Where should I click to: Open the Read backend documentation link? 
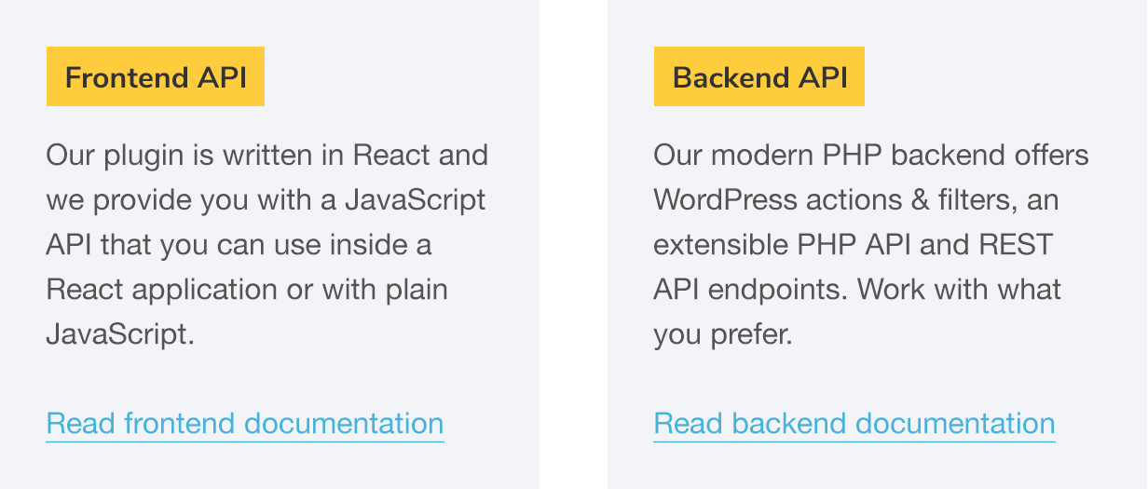pos(854,424)
